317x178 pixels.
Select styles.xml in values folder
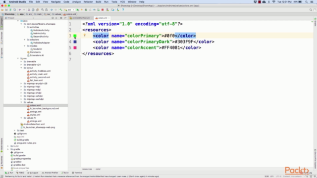pos(35,115)
